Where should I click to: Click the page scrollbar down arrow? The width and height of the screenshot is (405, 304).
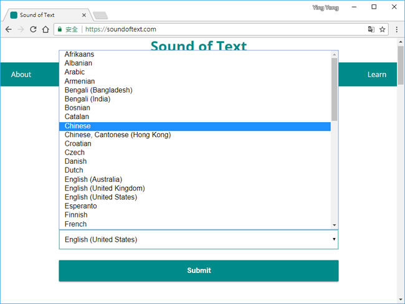coord(401,300)
